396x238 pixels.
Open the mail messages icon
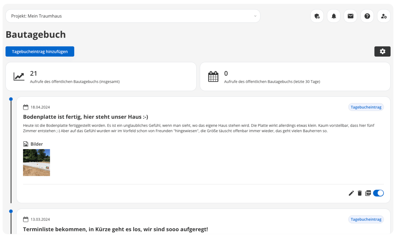point(350,16)
